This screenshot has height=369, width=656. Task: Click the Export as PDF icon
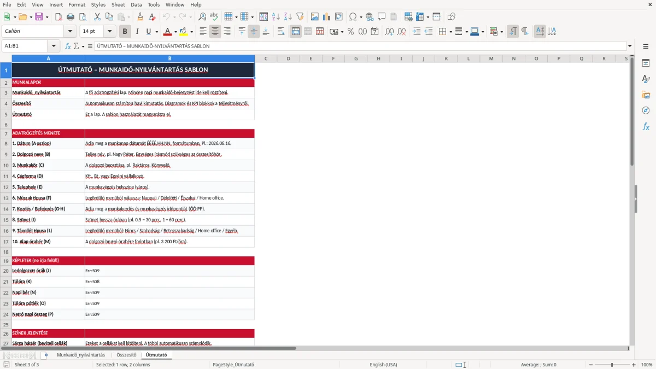(58, 17)
